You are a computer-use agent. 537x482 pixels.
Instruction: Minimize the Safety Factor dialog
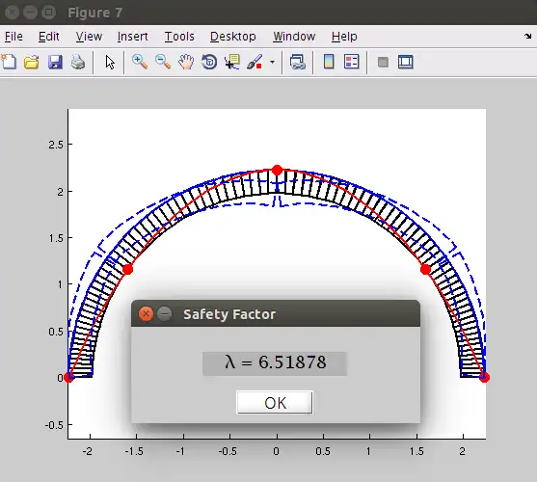(x=165, y=314)
